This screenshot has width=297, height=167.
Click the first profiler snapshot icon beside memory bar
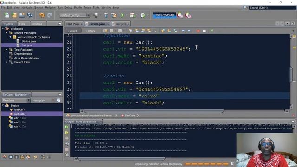180,15
